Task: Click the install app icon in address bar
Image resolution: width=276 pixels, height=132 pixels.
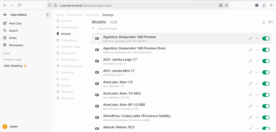Action: click(x=221, y=5)
